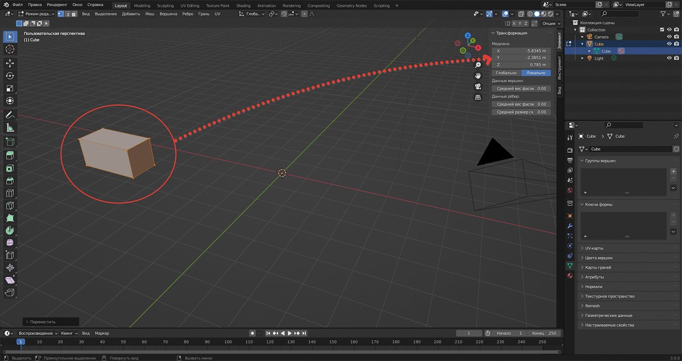682x361 pixels.
Task: Open the Глобальная transform orientation dropdown
Action: coord(252,14)
